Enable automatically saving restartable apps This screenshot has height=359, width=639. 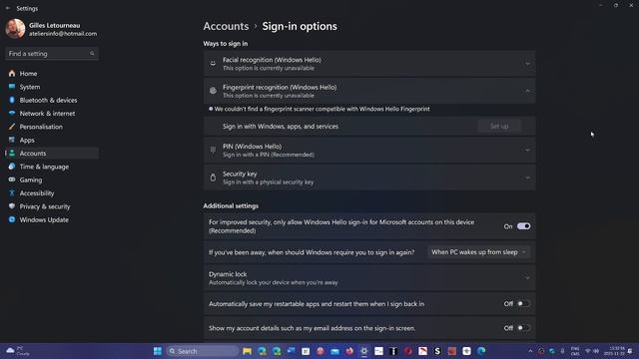pos(523,303)
